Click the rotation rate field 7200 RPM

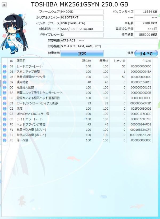[146, 23]
